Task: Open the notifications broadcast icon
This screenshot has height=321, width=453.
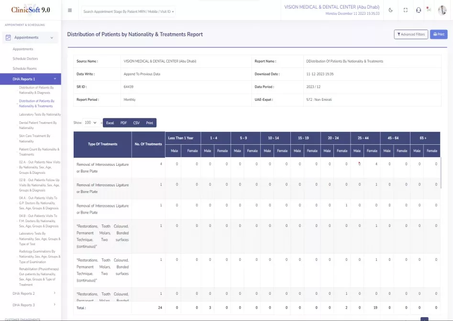Action: [x=429, y=10]
